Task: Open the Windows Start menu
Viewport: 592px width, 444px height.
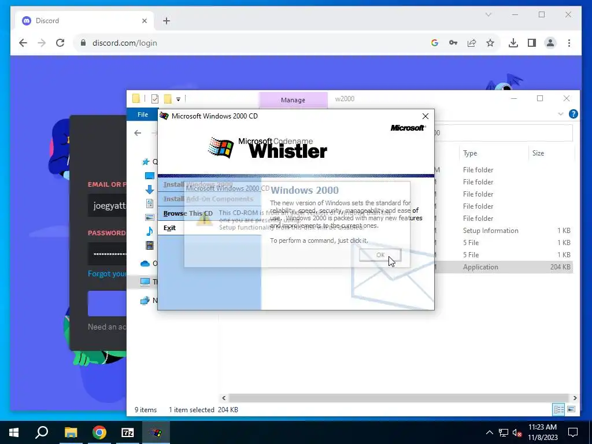Action: (x=14, y=432)
